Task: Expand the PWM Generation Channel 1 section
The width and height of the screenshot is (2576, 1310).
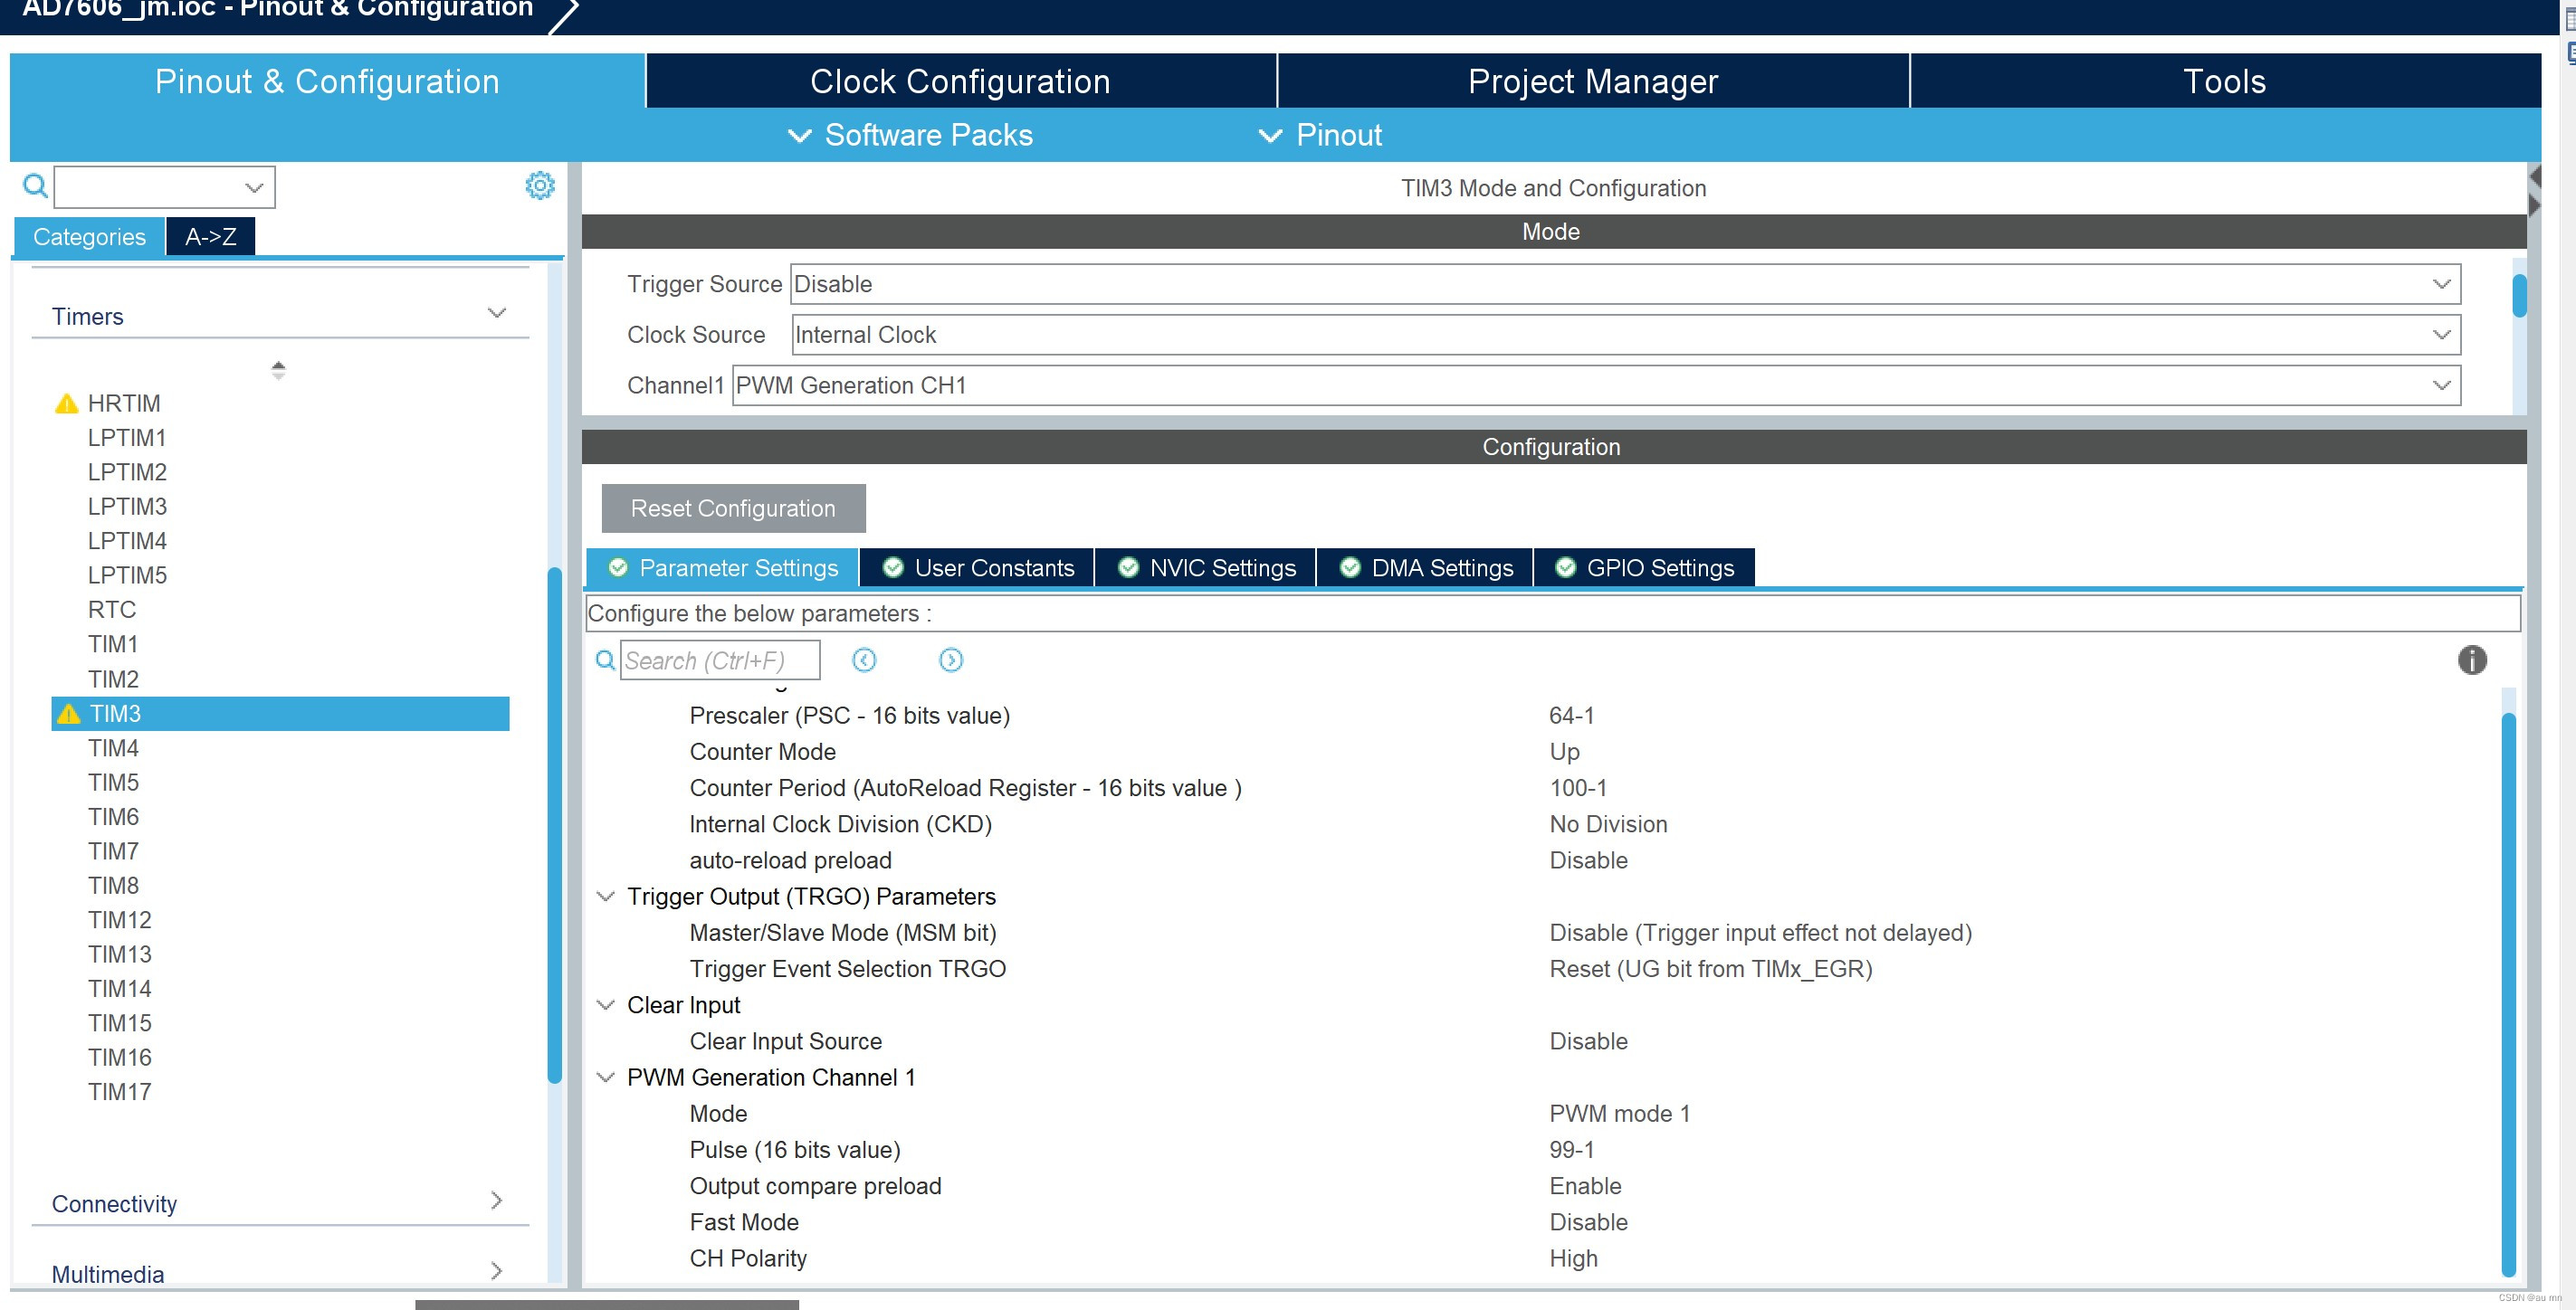Action: pos(604,1076)
